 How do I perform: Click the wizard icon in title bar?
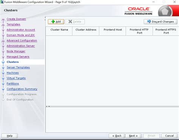2,2
